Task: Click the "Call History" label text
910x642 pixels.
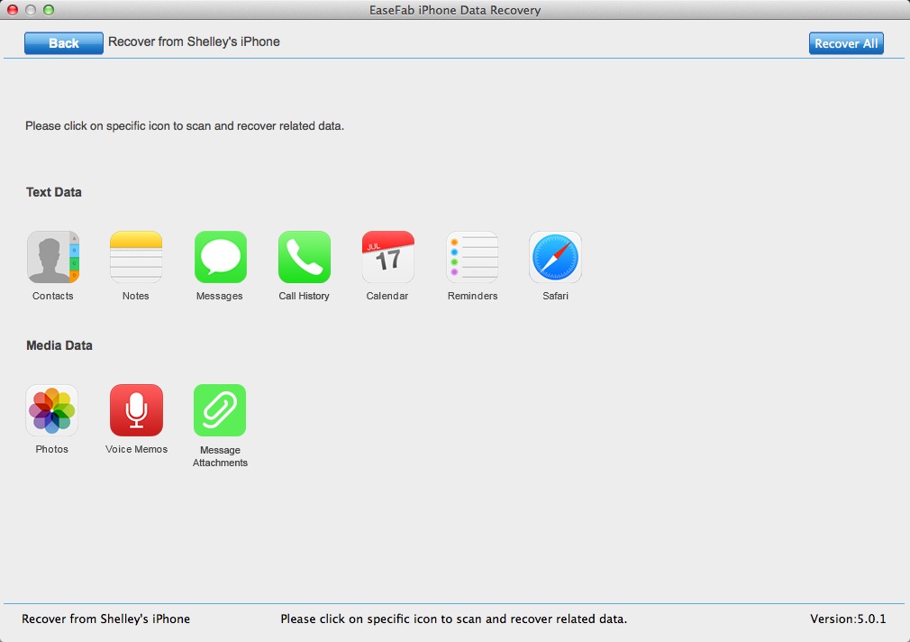Action: point(305,296)
